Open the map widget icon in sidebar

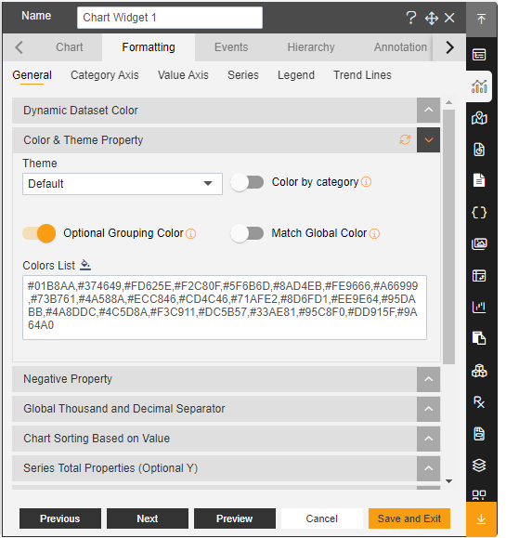click(479, 118)
